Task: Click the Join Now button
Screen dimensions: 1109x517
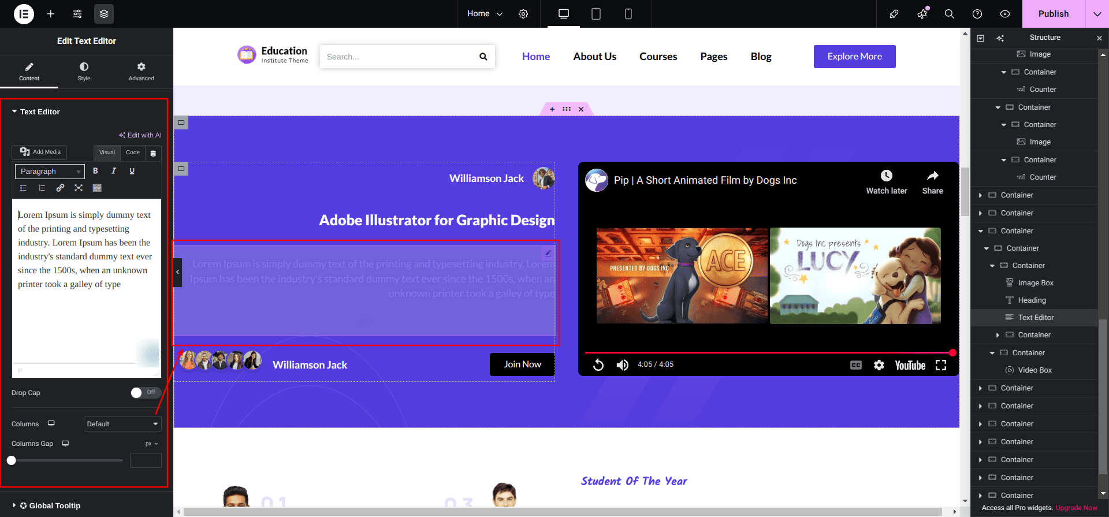Action: point(522,364)
